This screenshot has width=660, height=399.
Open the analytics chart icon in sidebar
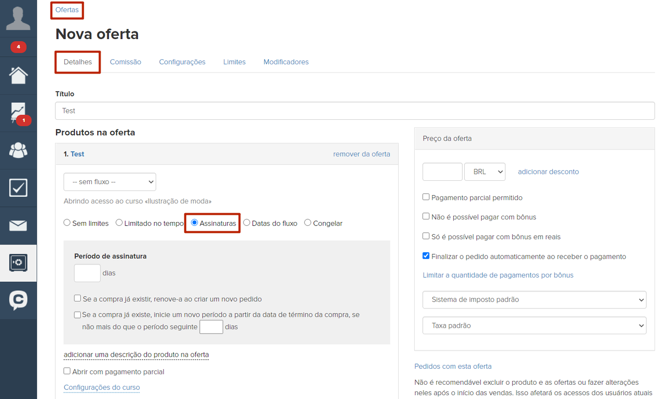tap(18, 113)
